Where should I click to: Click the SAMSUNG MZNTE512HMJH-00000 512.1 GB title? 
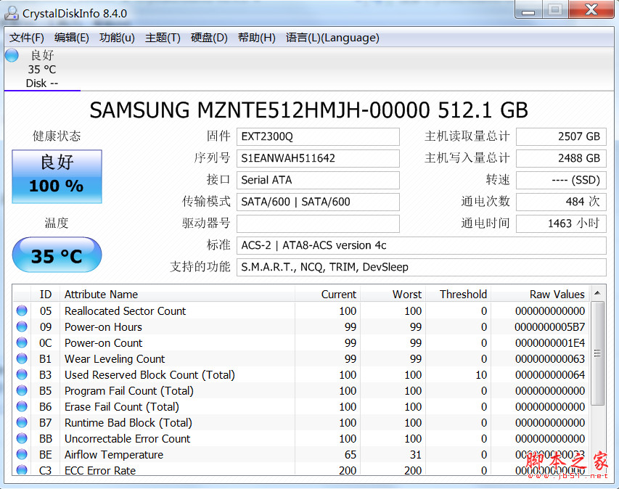[308, 110]
